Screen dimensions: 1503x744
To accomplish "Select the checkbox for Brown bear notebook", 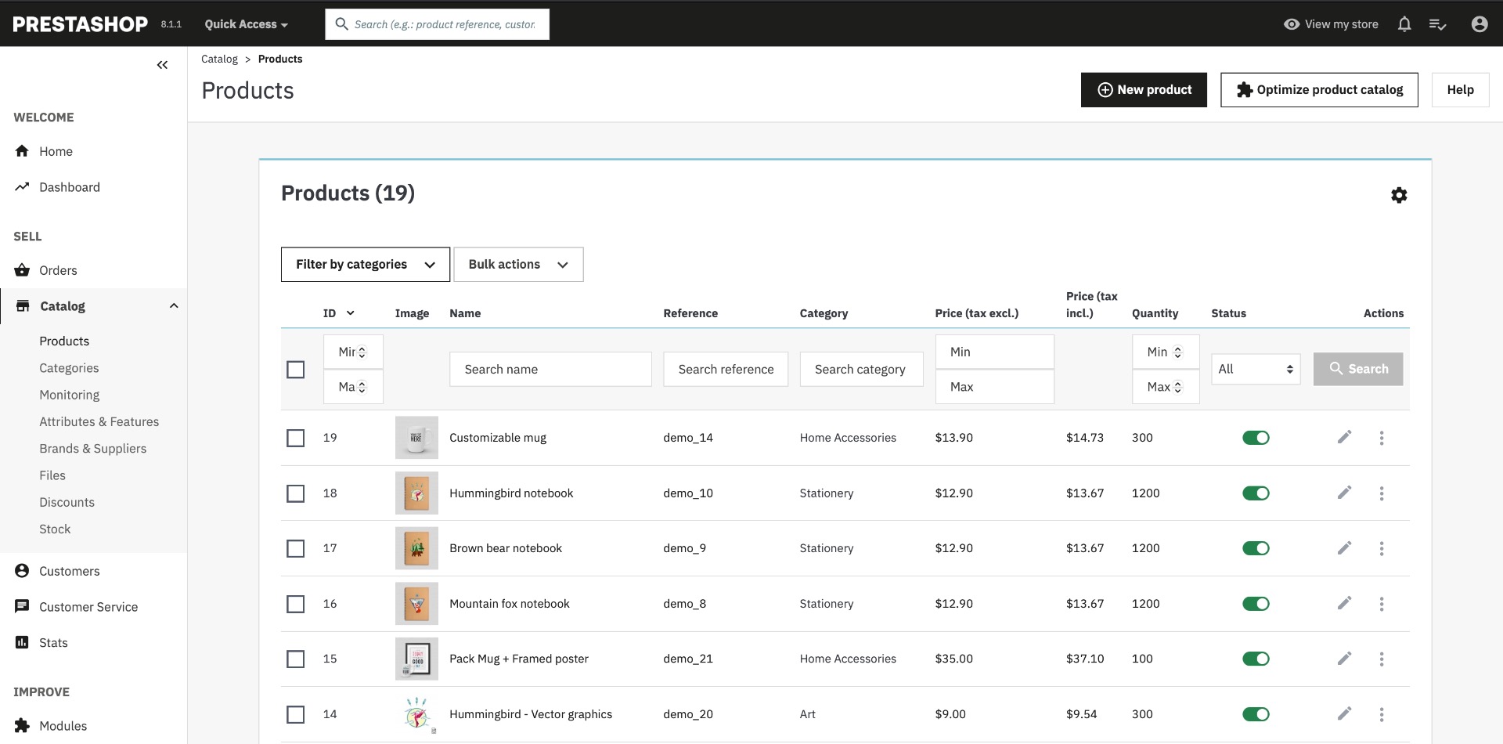I will click(x=295, y=549).
